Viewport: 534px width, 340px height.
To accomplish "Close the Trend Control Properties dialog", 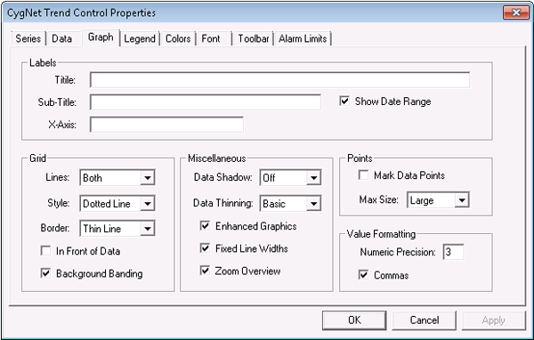I will tap(516, 12).
